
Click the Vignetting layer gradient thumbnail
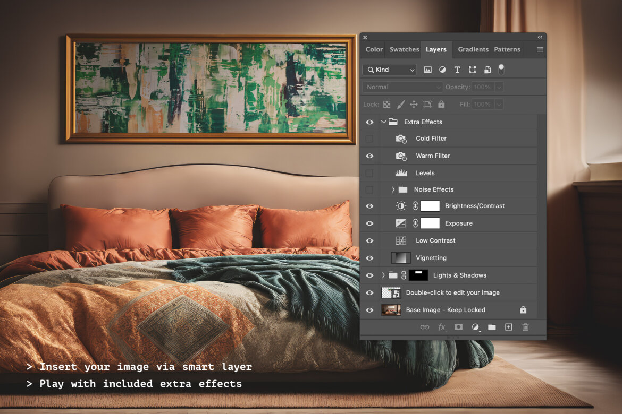point(401,257)
